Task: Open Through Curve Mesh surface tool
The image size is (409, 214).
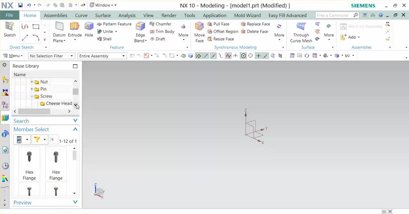Action: pos(301,32)
